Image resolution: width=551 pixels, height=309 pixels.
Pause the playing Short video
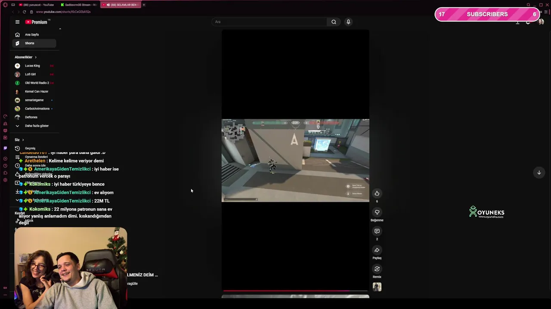[295, 160]
